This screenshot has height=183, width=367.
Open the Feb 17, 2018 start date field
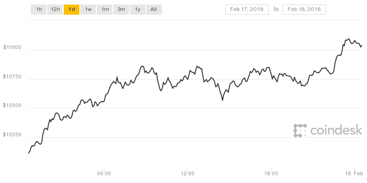(247, 10)
